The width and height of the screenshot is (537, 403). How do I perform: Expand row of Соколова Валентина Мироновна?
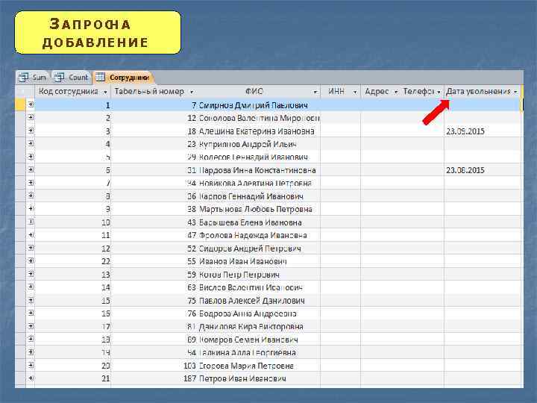tap(31, 118)
